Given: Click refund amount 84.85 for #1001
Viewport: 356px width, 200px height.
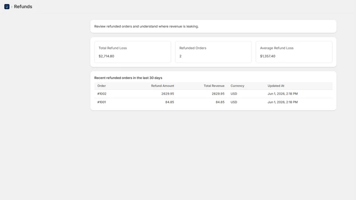Looking at the screenshot, I should [x=170, y=102].
